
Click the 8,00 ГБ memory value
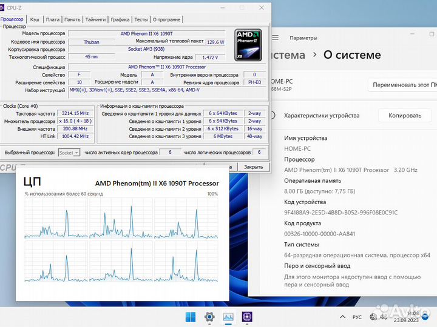319,191
